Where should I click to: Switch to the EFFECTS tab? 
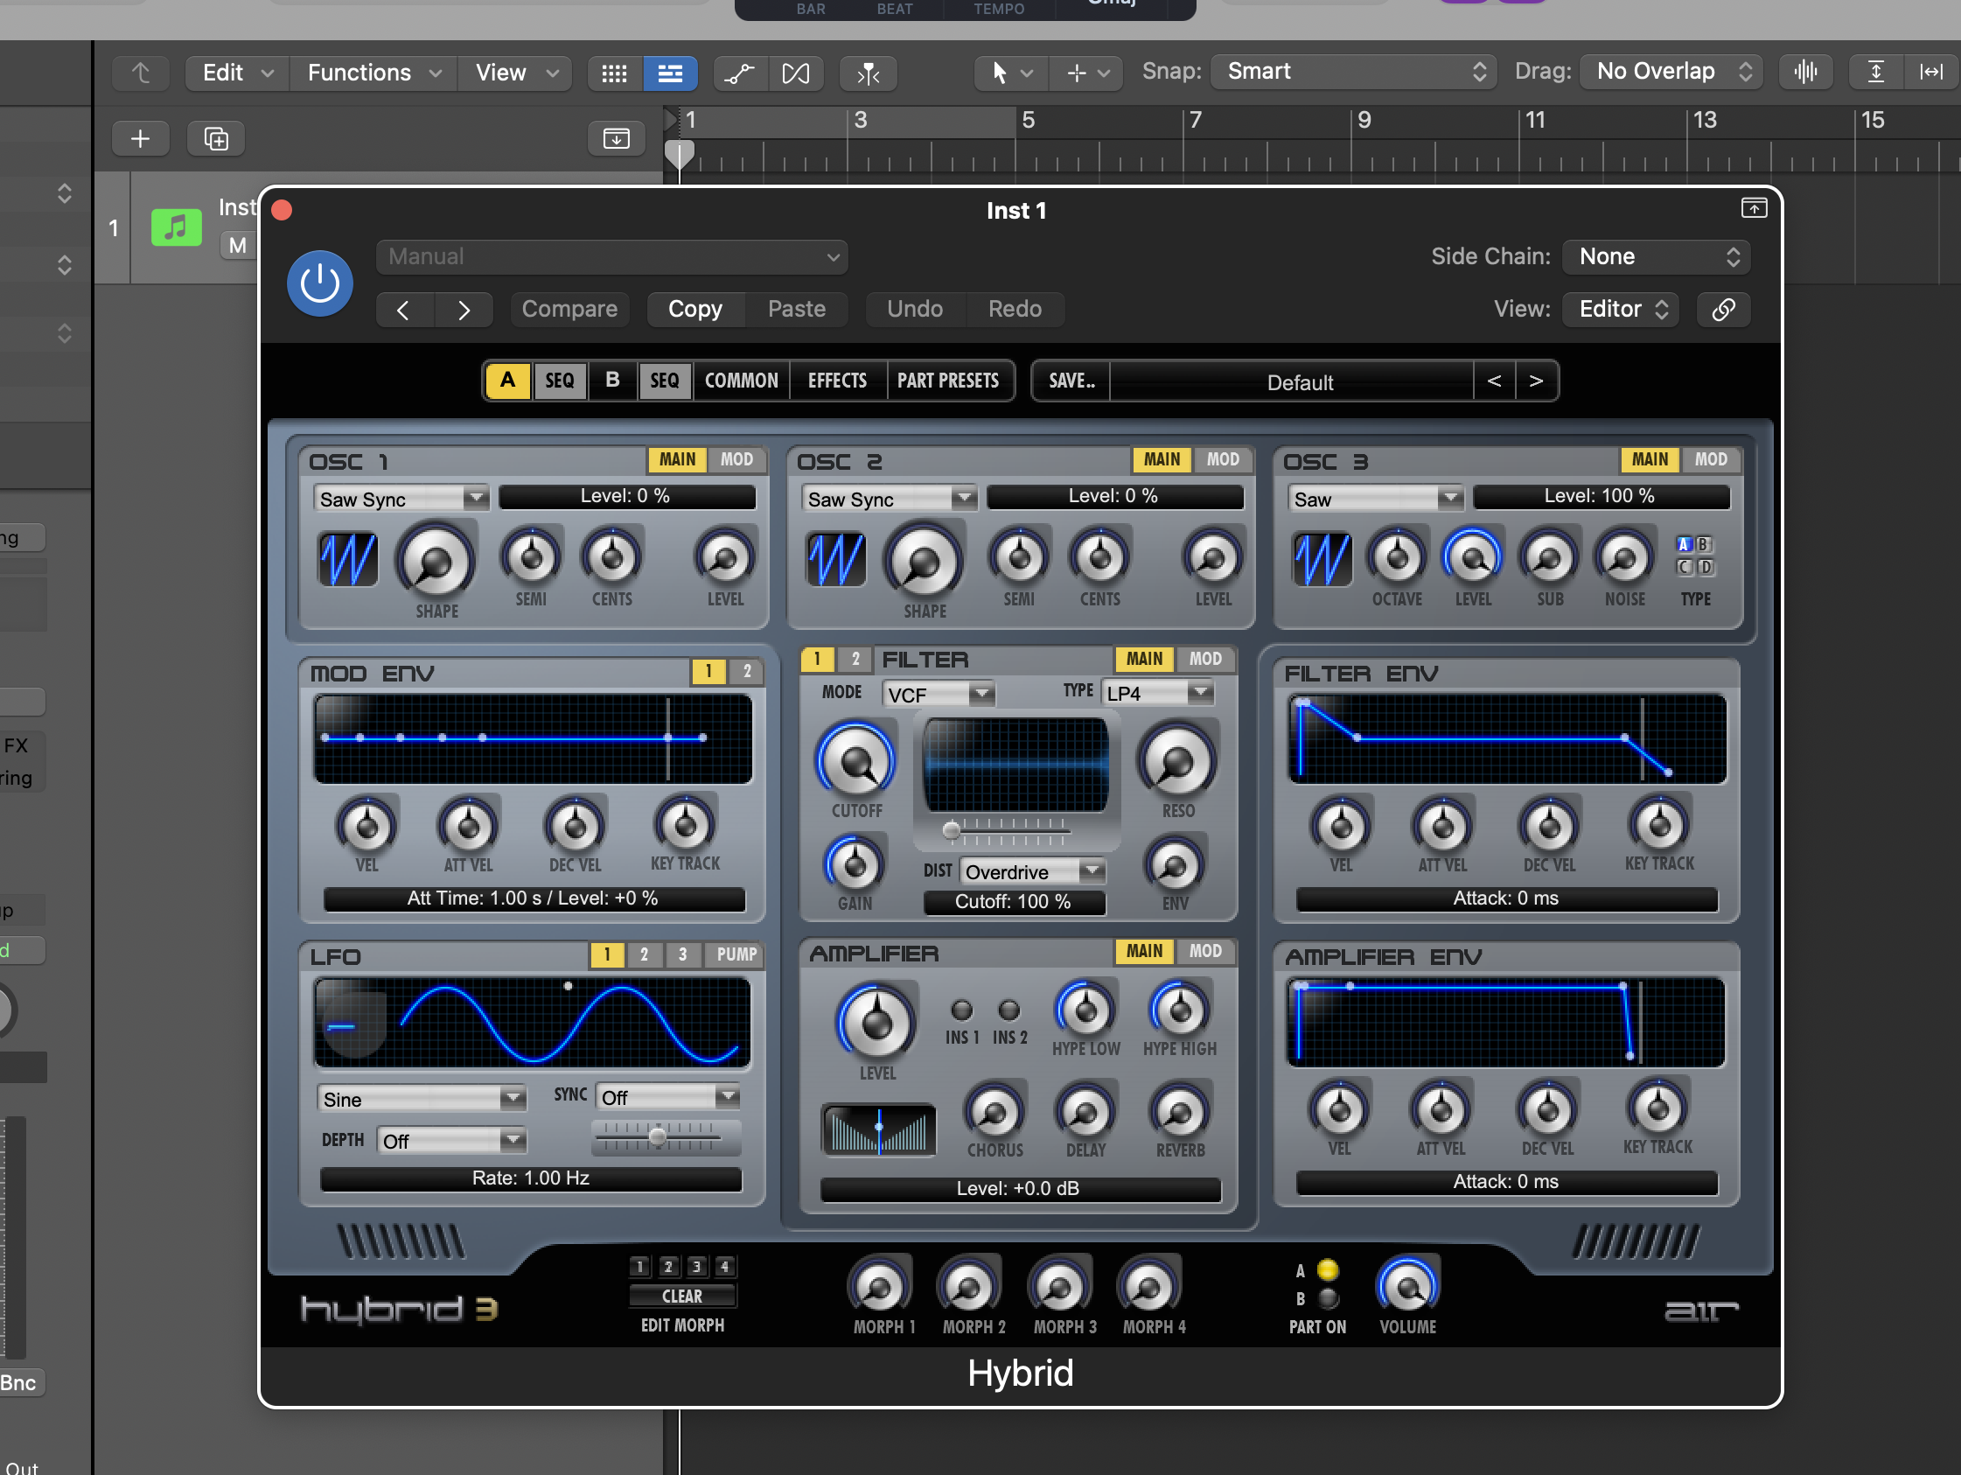click(x=837, y=381)
